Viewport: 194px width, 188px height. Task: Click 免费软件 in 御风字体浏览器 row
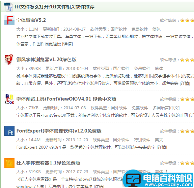(142, 69)
